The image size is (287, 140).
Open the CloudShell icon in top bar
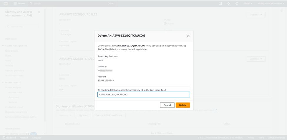pyautogui.click(x=220, y=4)
